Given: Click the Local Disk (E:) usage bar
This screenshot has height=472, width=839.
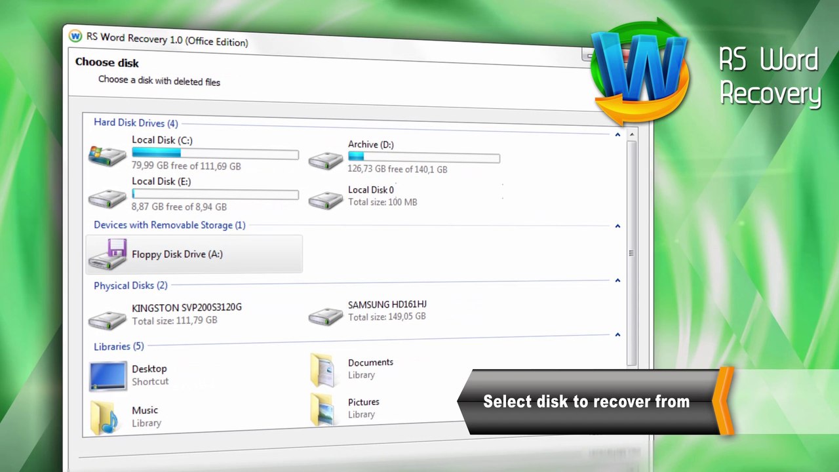Looking at the screenshot, I should click(x=215, y=194).
